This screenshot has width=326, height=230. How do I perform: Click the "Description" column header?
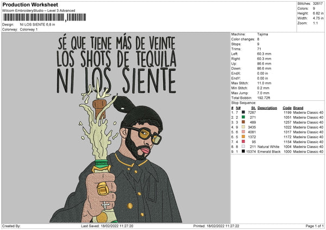click(x=267, y=108)
